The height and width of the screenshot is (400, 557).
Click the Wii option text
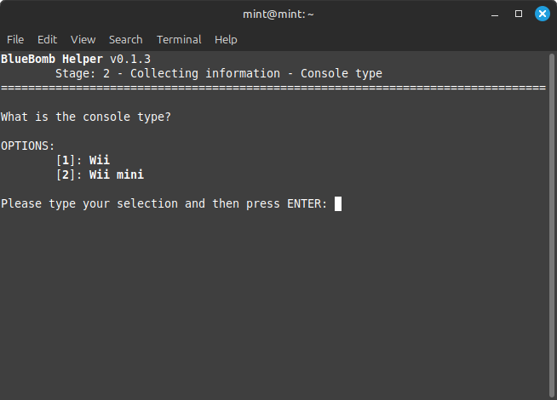pos(100,160)
